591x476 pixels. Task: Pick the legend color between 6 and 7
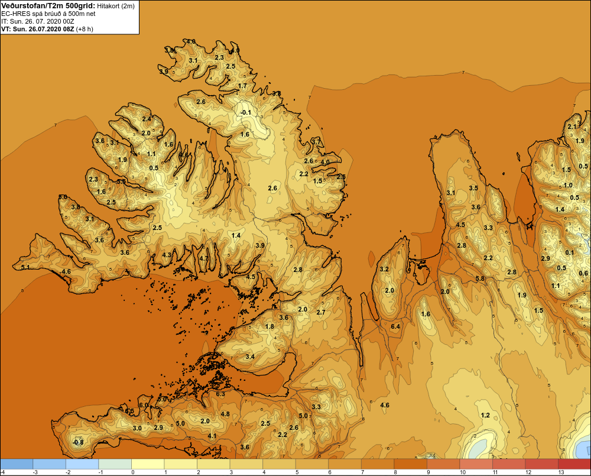(x=345, y=464)
